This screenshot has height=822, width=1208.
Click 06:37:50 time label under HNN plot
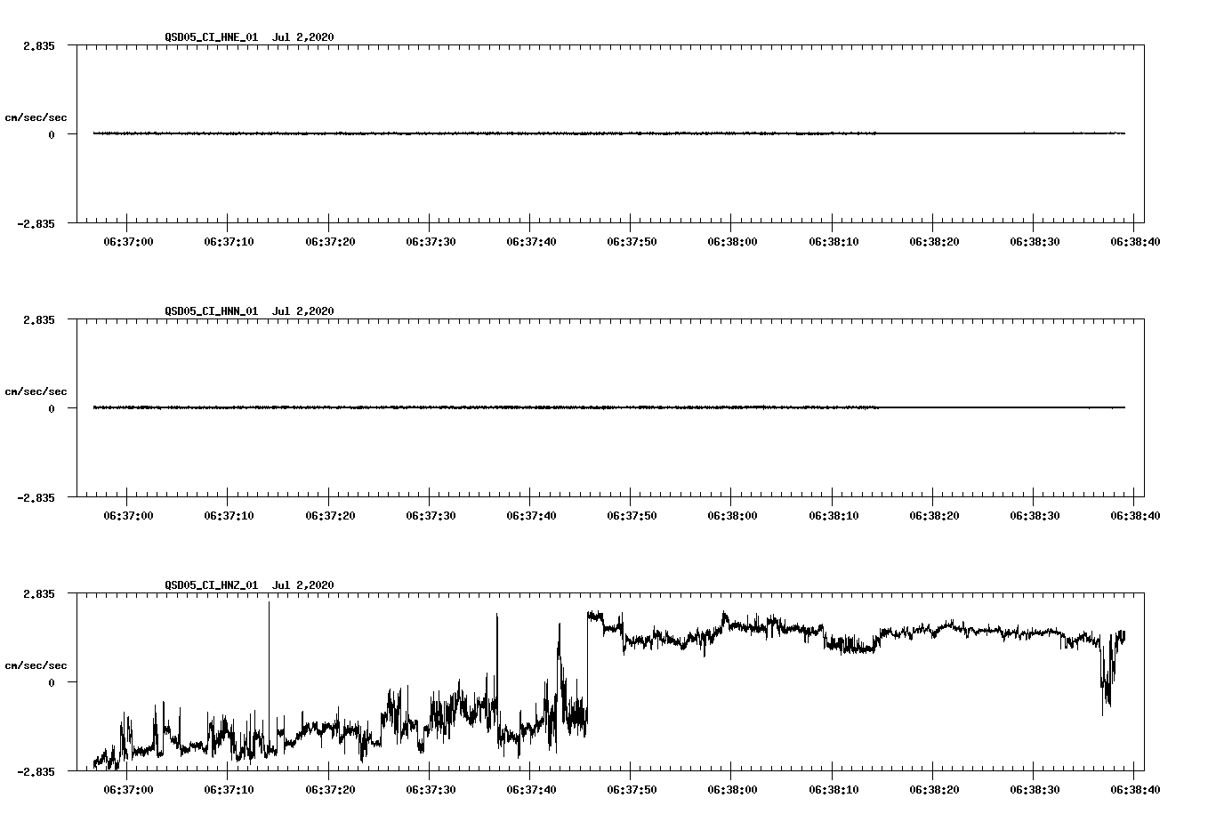click(632, 515)
